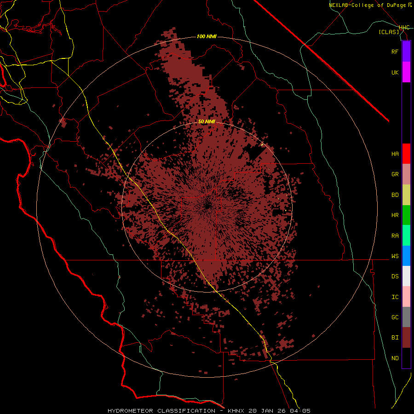Click the IC legend label

click(395, 297)
